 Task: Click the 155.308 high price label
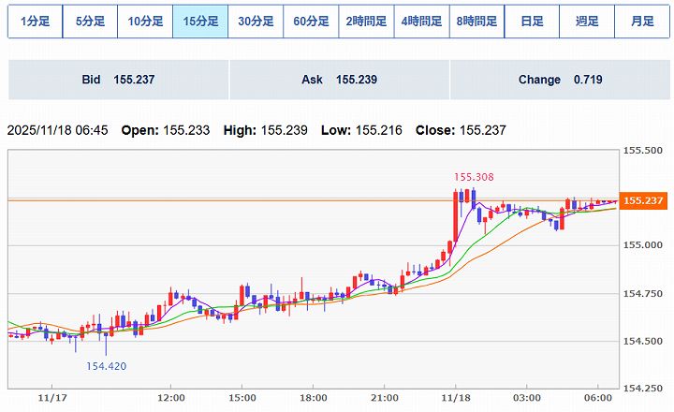pos(474,176)
